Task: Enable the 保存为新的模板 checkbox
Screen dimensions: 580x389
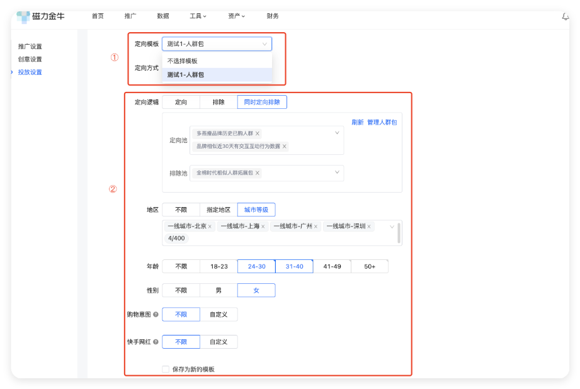Action: [x=164, y=369]
